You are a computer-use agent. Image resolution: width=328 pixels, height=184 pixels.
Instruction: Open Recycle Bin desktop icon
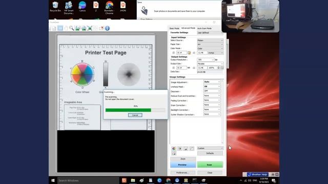(55, 7)
